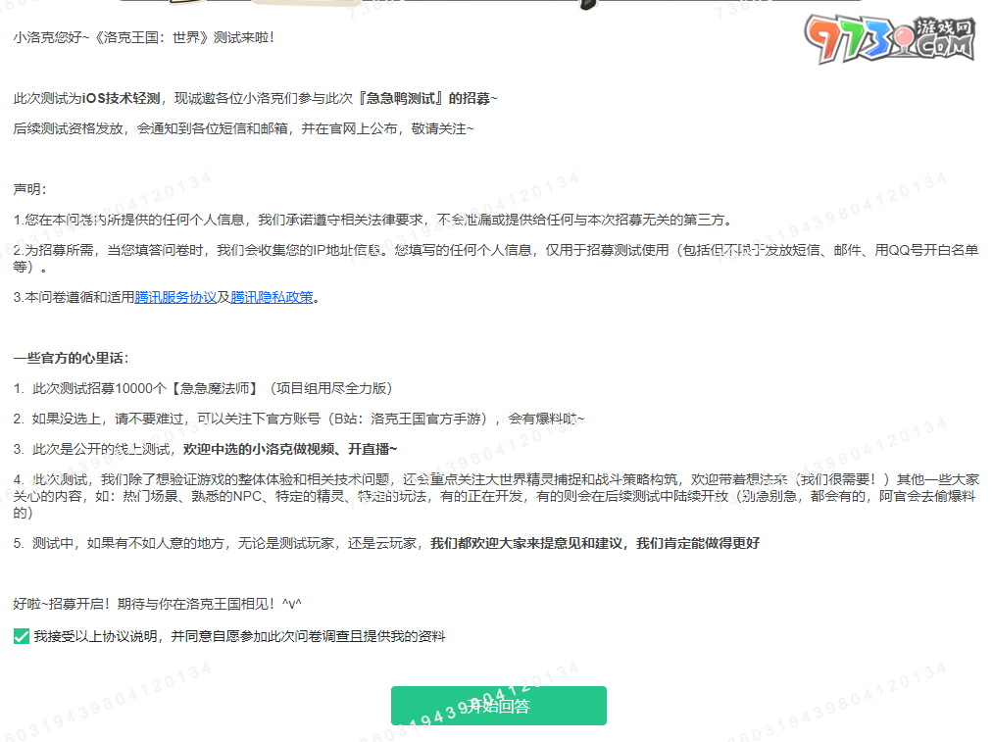The image size is (993, 742).
Task: Enable the agreement checkbox next to consent text
Action: (x=21, y=636)
